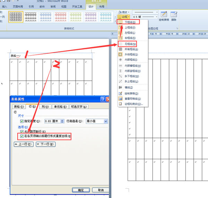This screenshot has height=198, width=208.
Task: Click the 下一行(N) button
Action: [46, 144]
